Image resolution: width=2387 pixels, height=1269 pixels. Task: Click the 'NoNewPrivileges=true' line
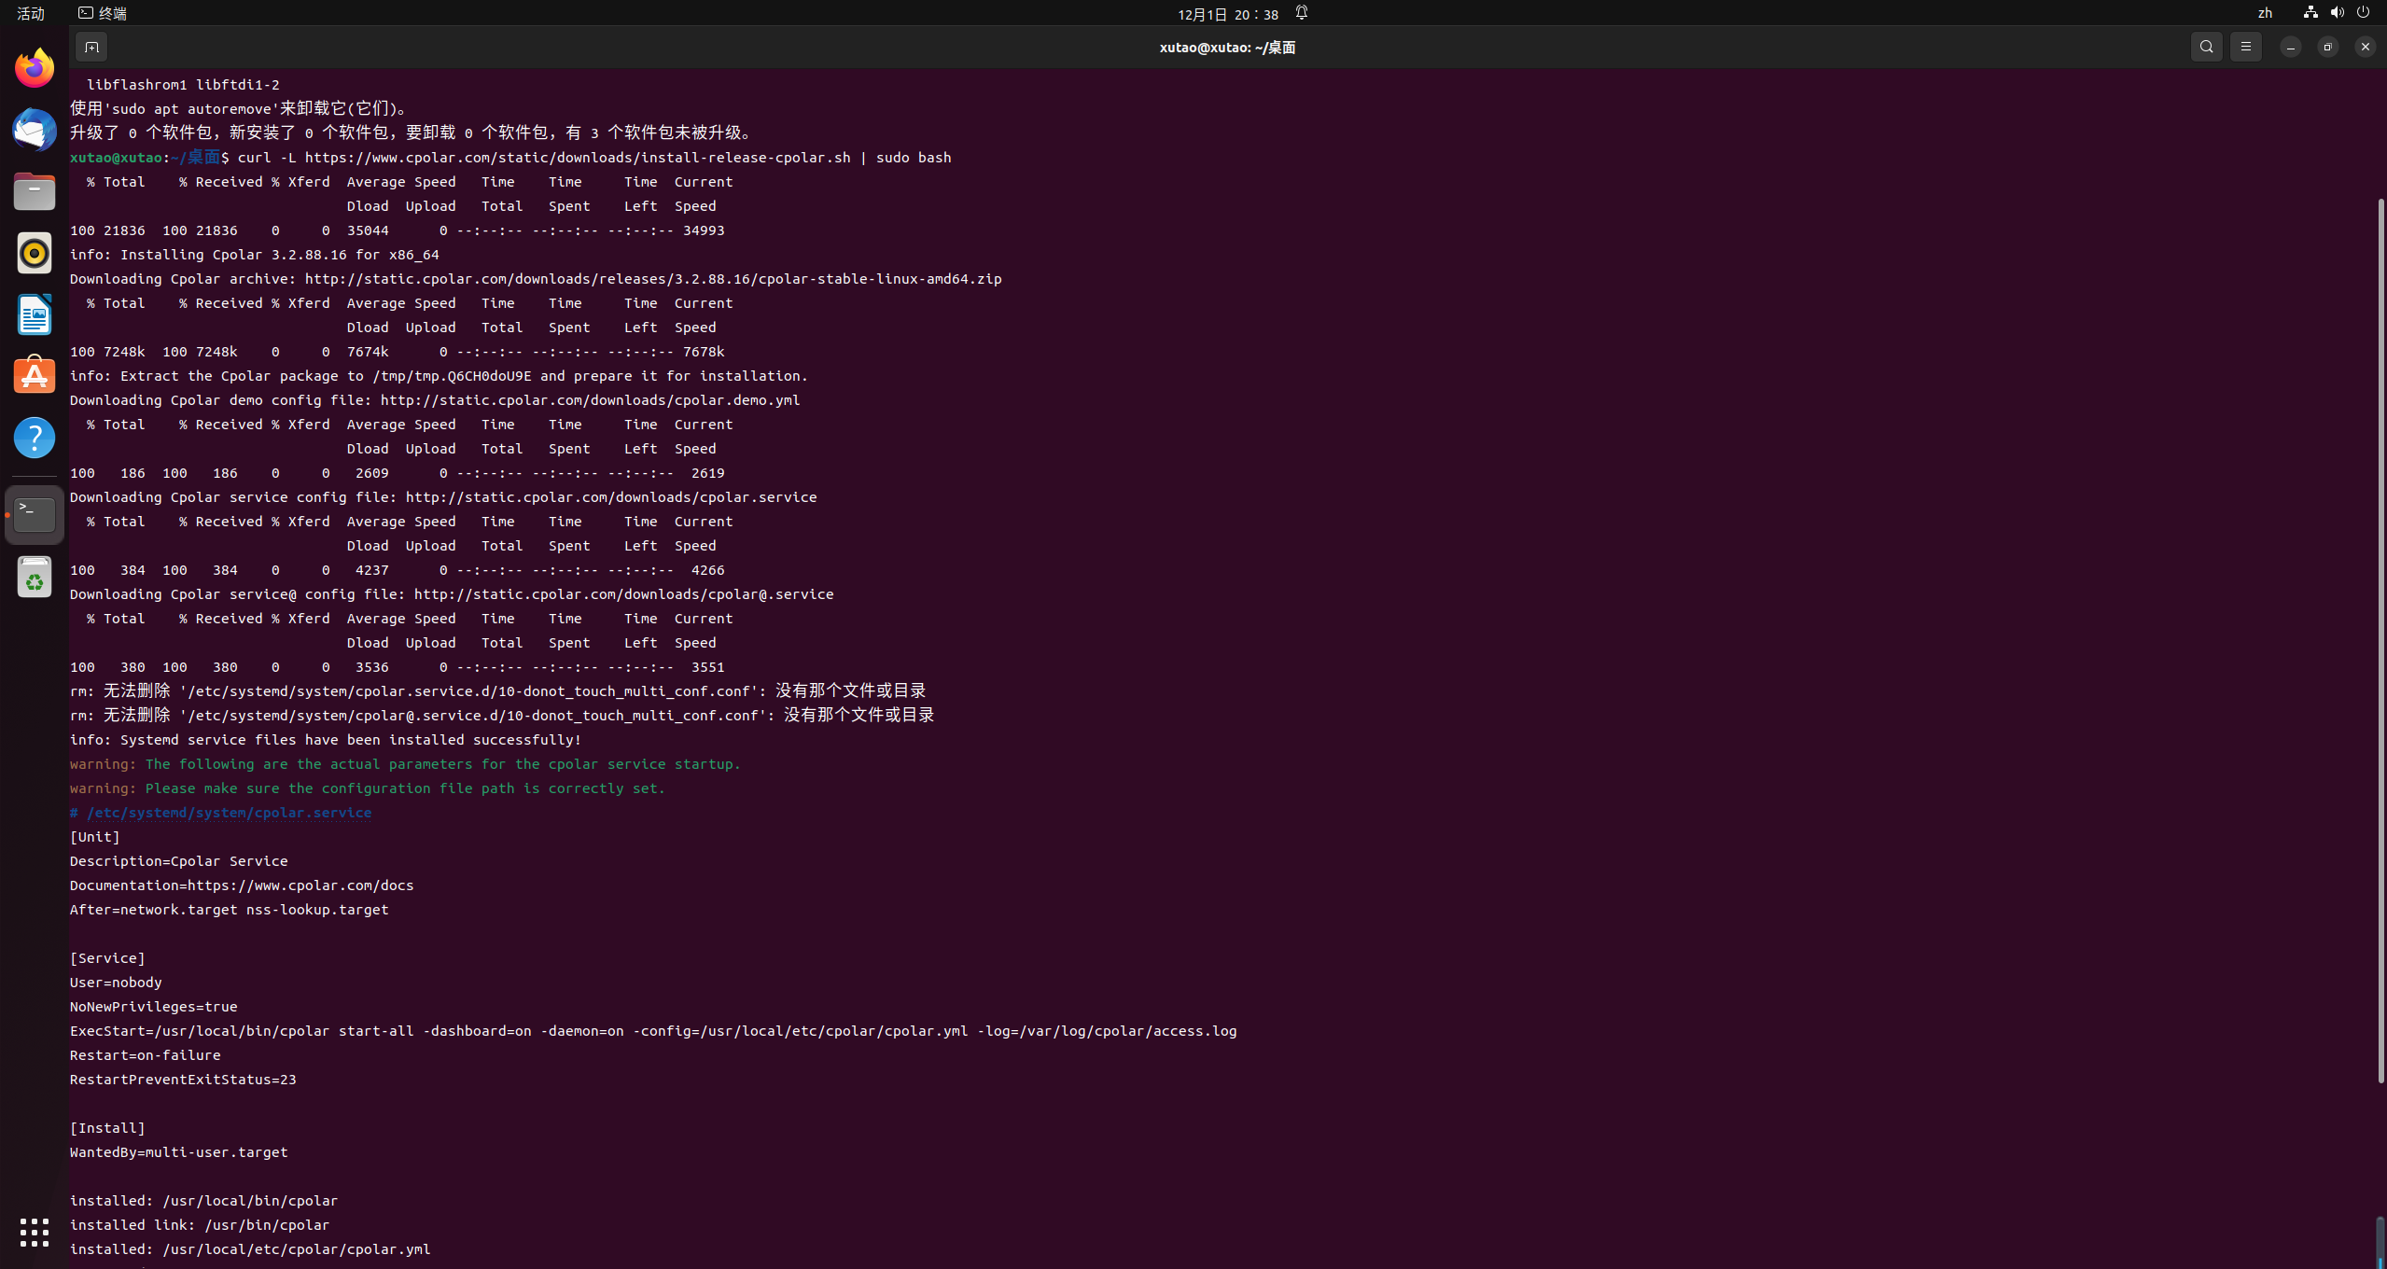click(x=153, y=1007)
